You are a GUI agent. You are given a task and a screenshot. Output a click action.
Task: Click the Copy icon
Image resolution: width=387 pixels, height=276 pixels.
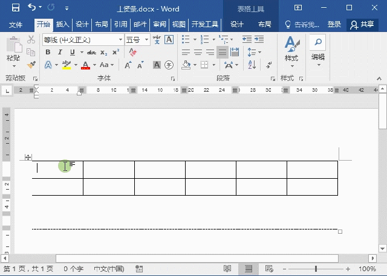31,52
